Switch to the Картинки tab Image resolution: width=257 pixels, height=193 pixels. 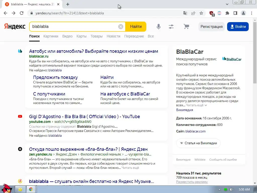(x=51, y=36)
